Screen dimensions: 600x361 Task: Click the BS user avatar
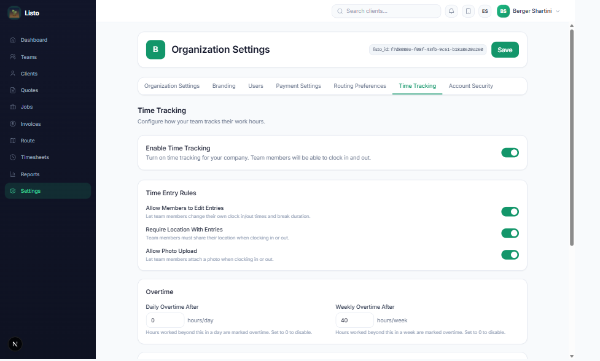coord(503,11)
